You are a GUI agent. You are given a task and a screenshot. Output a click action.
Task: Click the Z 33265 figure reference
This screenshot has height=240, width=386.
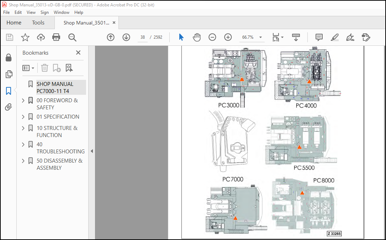pyautogui.click(x=334, y=234)
